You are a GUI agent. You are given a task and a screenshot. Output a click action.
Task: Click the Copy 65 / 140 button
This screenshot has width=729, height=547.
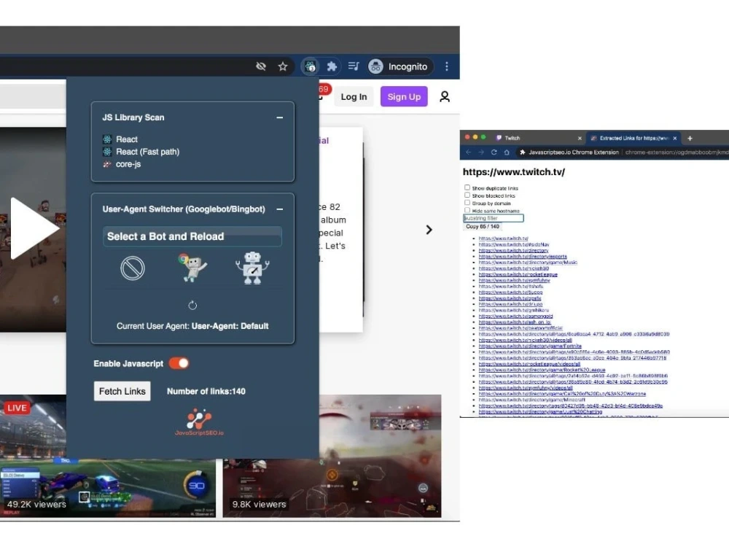tap(483, 227)
